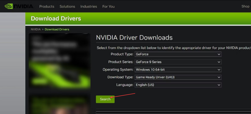Click the blurred promotional banner in the sidebar
The height and width of the screenshot is (114, 251).
click(x=60, y=61)
